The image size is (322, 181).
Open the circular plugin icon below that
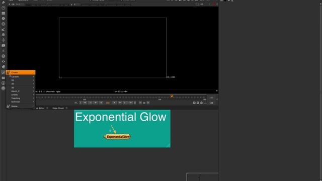(4, 83)
